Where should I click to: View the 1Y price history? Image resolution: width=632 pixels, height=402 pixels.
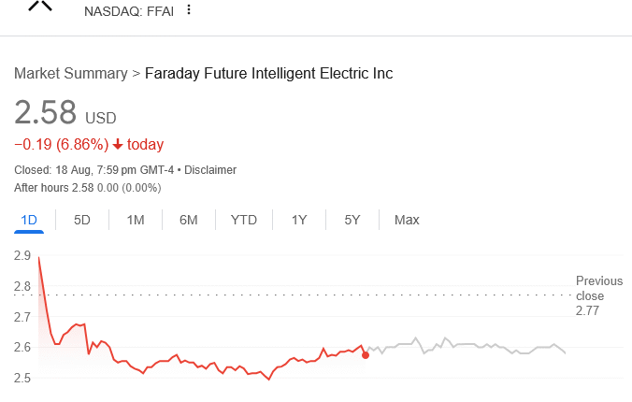299,221
